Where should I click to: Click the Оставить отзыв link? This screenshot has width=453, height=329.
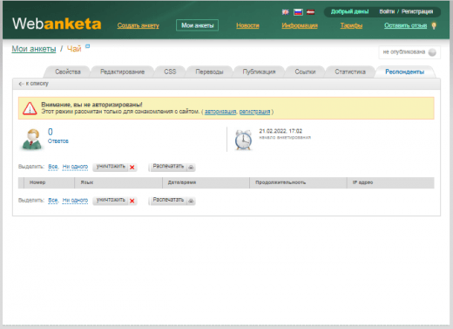[405, 25]
